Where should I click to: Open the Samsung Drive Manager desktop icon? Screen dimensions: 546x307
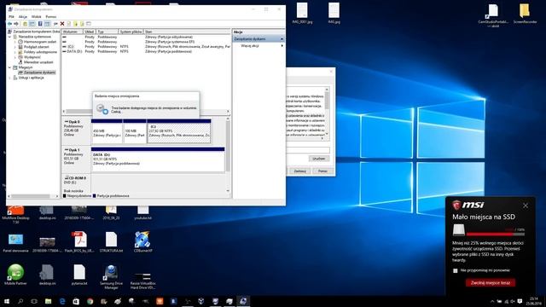(111, 277)
